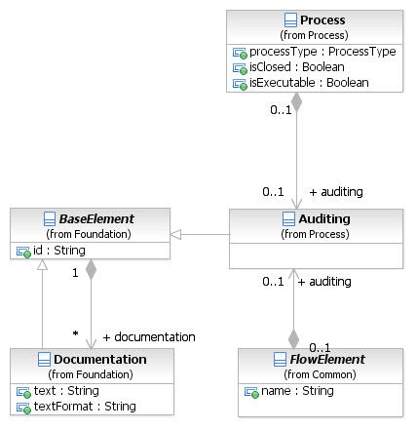The height and width of the screenshot is (429, 417).
Task: Select the FlowElement class icon
Action: [x=280, y=360]
